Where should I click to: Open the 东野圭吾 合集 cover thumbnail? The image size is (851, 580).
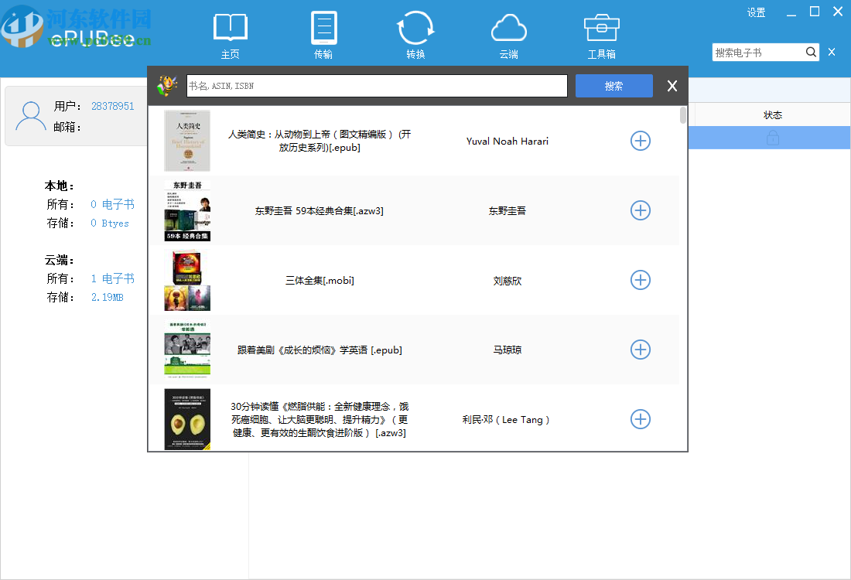click(x=187, y=210)
